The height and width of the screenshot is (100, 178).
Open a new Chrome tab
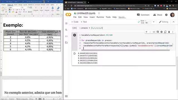pyautogui.click(x=88, y=2)
